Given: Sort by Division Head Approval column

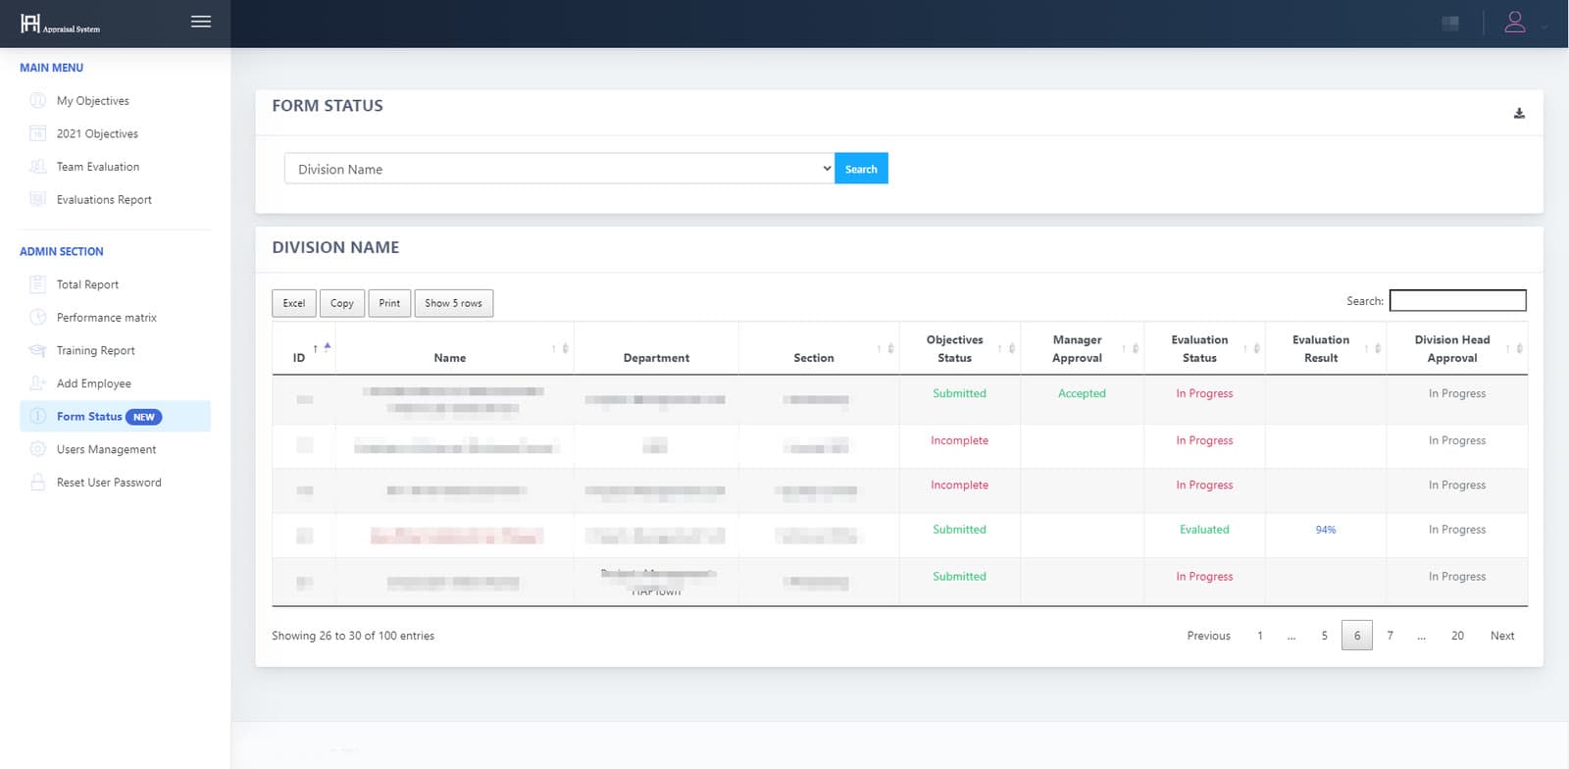Looking at the screenshot, I should tap(1456, 348).
